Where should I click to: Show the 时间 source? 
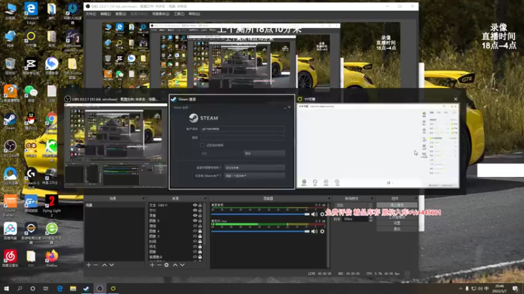point(195,241)
